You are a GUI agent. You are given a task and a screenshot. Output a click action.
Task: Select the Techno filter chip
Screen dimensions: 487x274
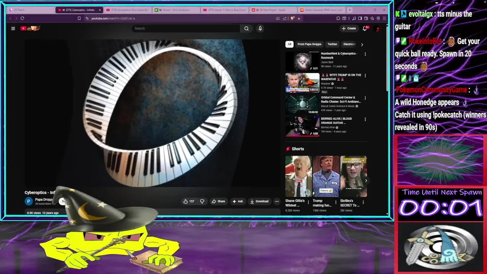coord(332,44)
